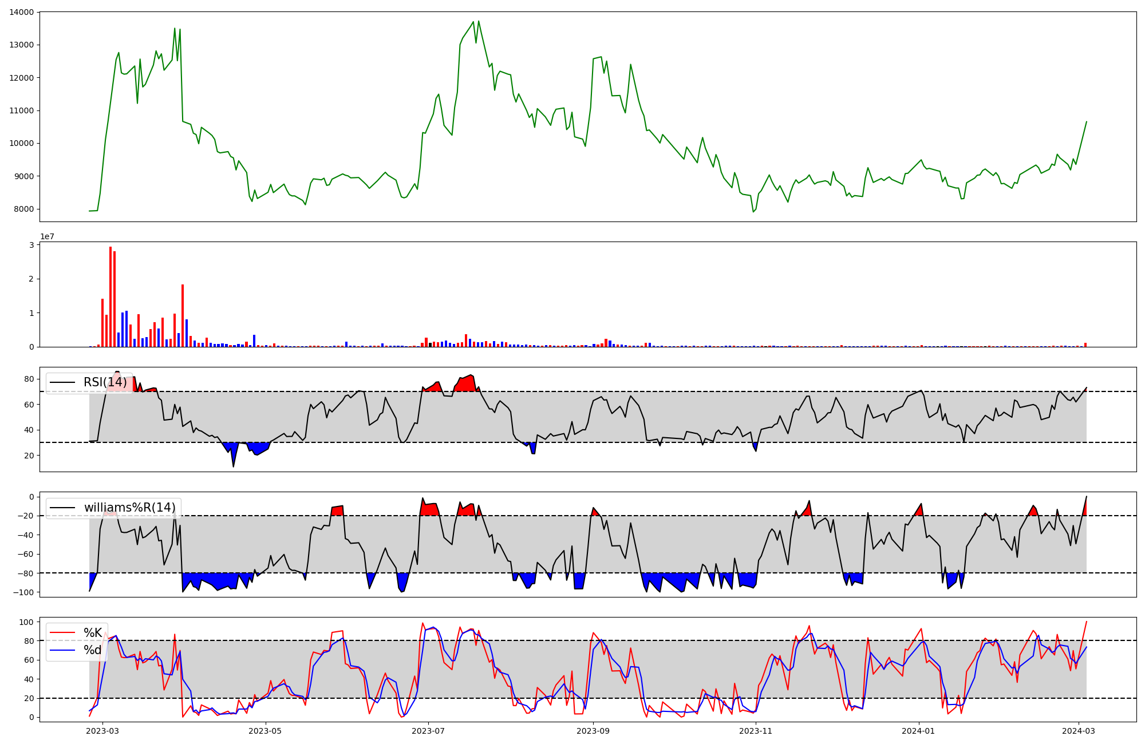The width and height of the screenshot is (1145, 744).
Task: Click the 2023-11 date axis label
Action: coord(756,731)
